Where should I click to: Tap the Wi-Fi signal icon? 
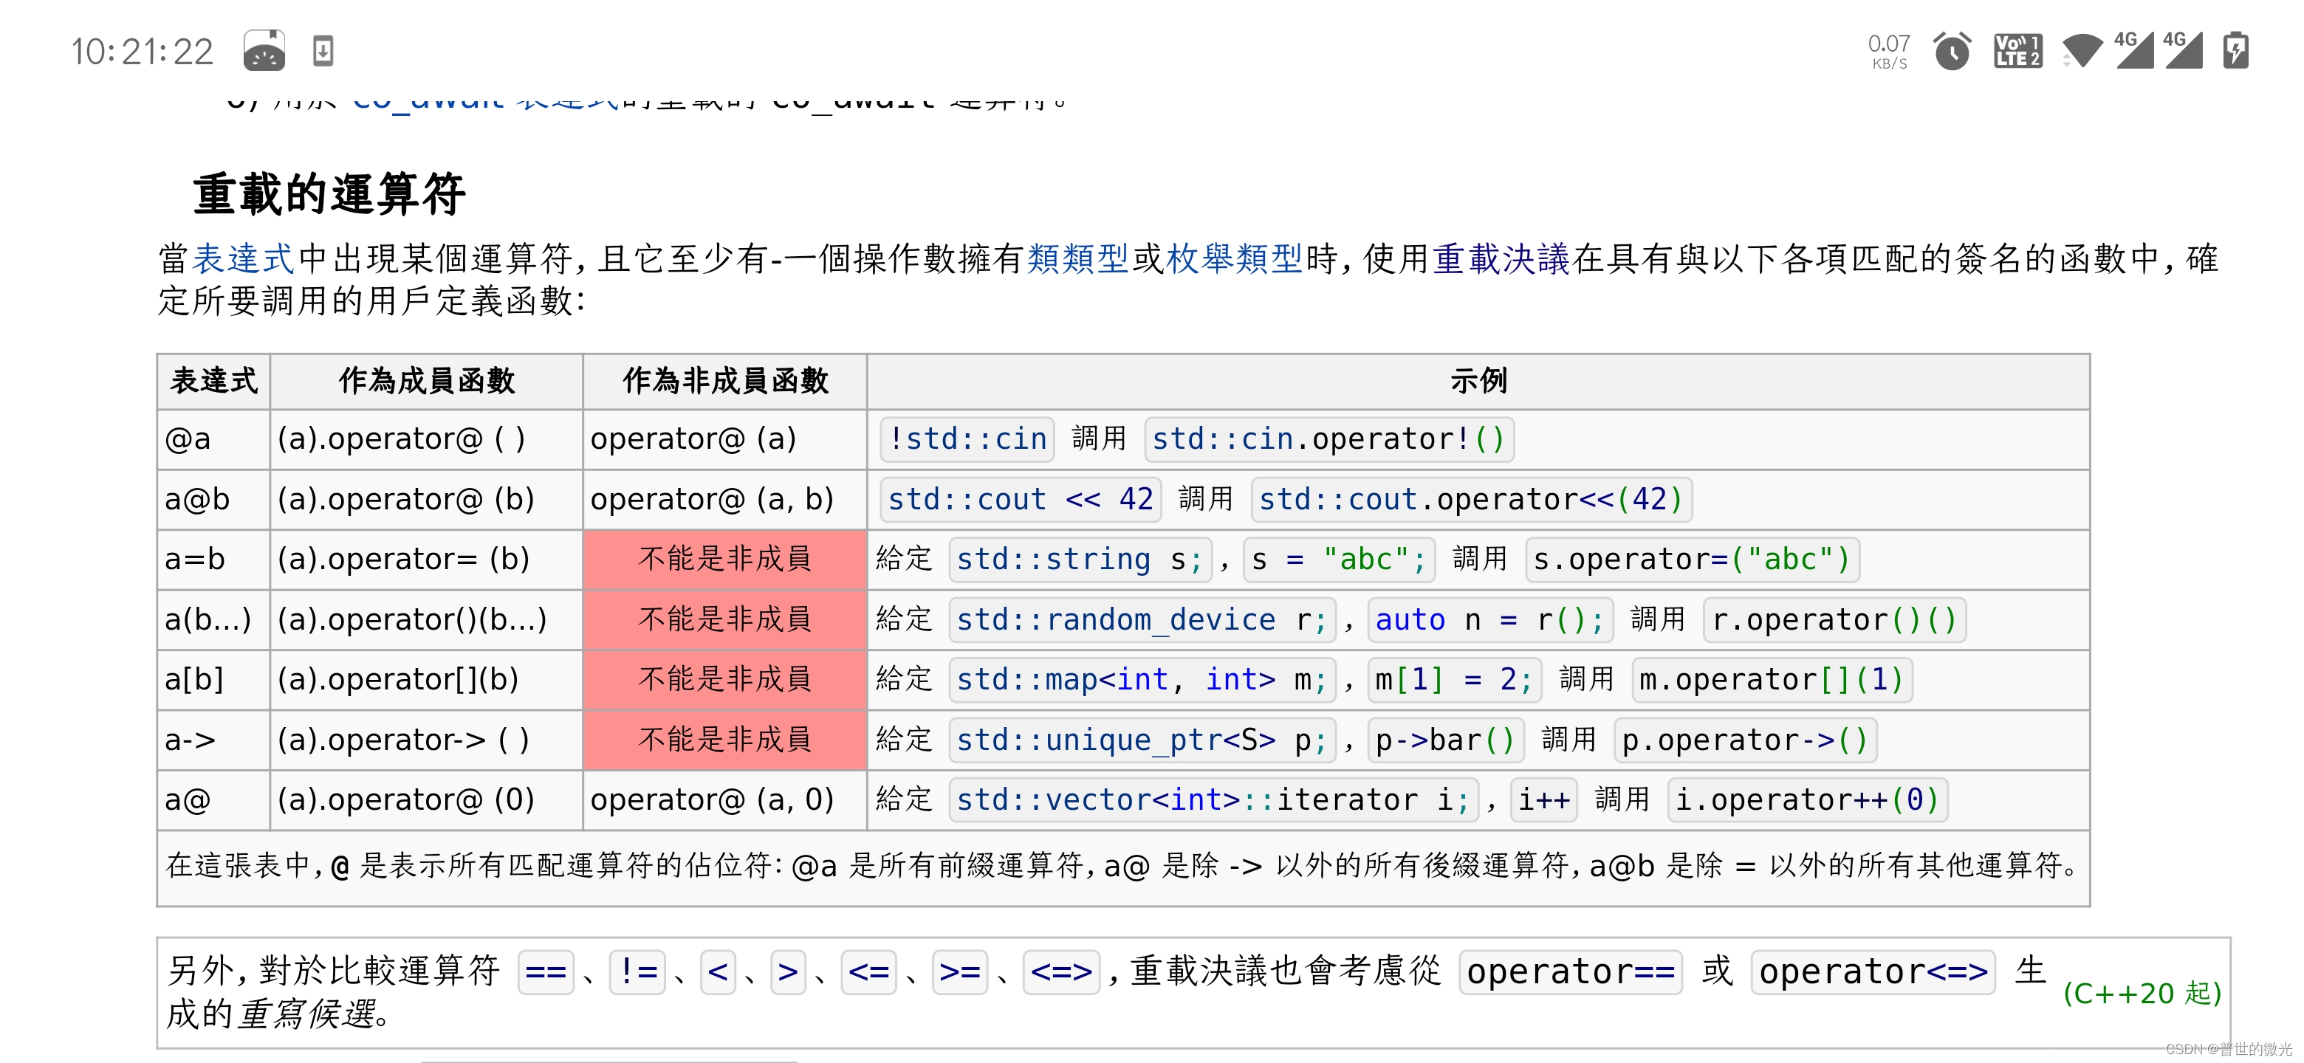coord(2082,51)
